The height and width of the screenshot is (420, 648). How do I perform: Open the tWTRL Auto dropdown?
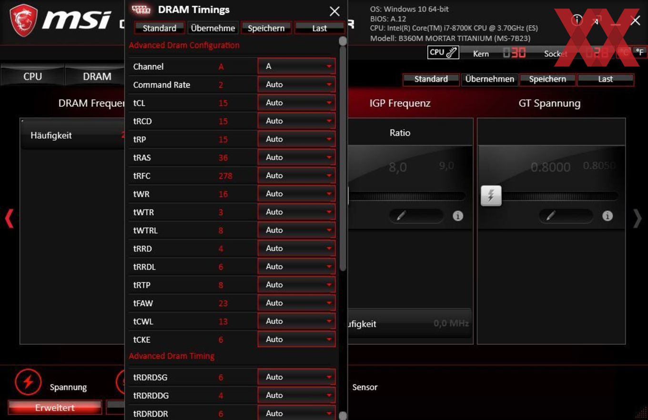(296, 230)
